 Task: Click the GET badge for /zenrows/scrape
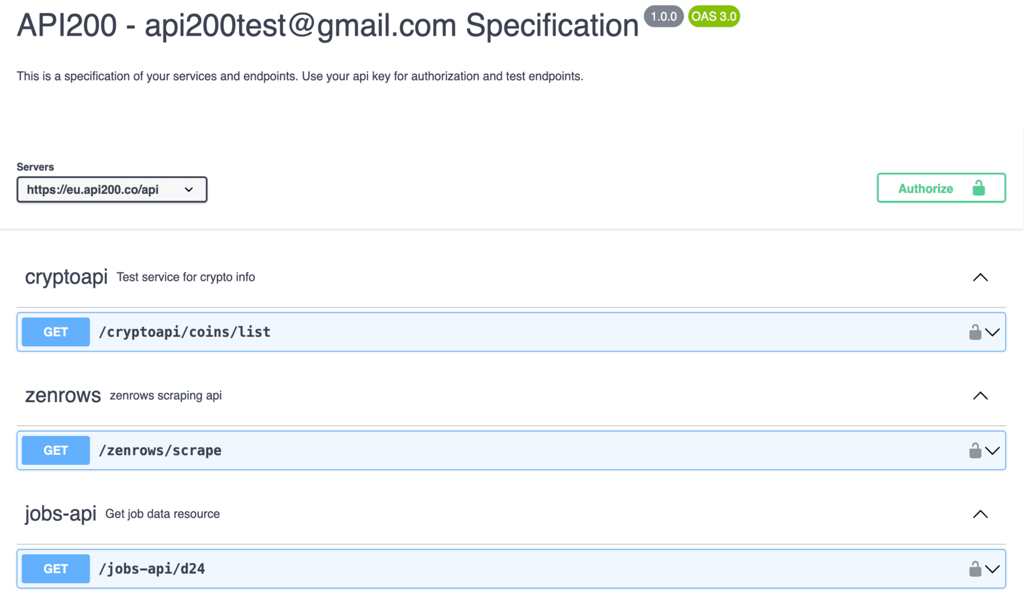tap(56, 451)
